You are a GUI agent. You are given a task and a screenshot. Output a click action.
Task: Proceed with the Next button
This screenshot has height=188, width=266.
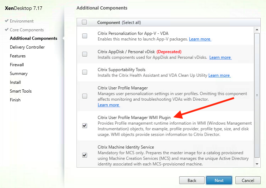[219, 180]
